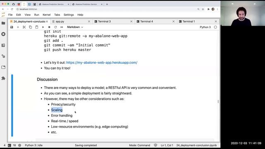Interrupt the kernel stop icon
Viewport: 265px width, 149px height.
(x=49, y=27)
